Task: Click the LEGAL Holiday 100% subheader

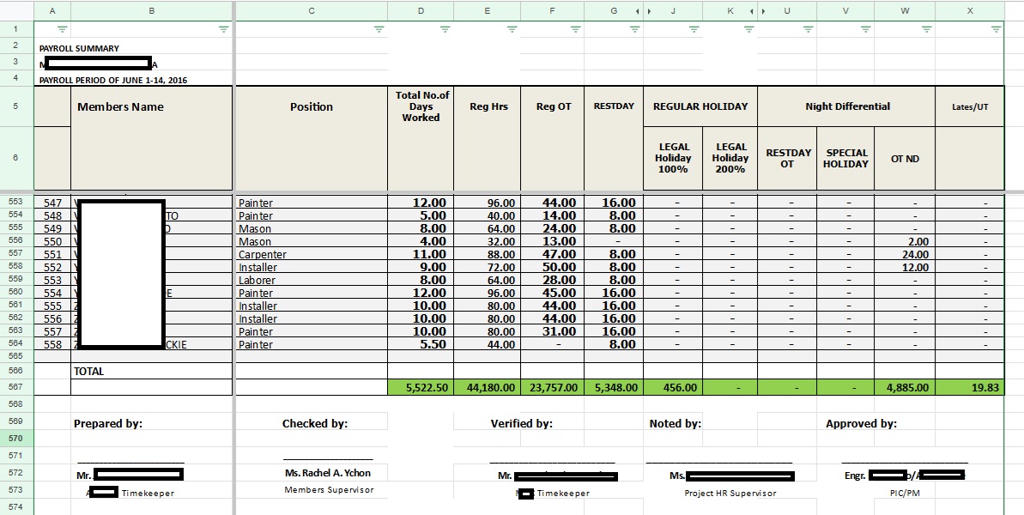Action: [x=673, y=158]
